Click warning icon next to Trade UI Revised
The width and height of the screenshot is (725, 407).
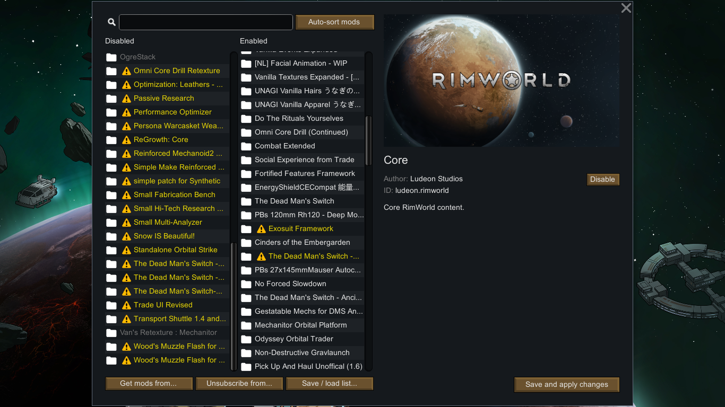tap(126, 305)
